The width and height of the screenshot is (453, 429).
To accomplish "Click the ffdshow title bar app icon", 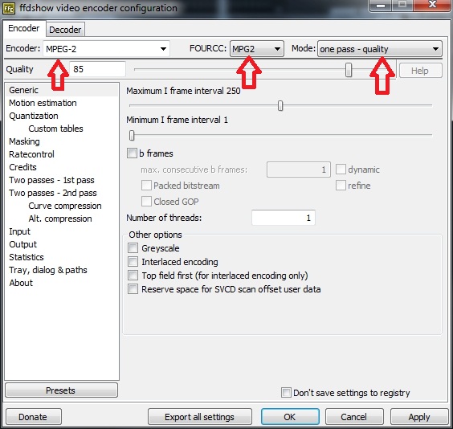I will tap(8, 8).
